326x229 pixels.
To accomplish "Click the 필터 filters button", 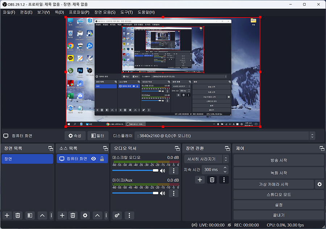I will point(98,136).
